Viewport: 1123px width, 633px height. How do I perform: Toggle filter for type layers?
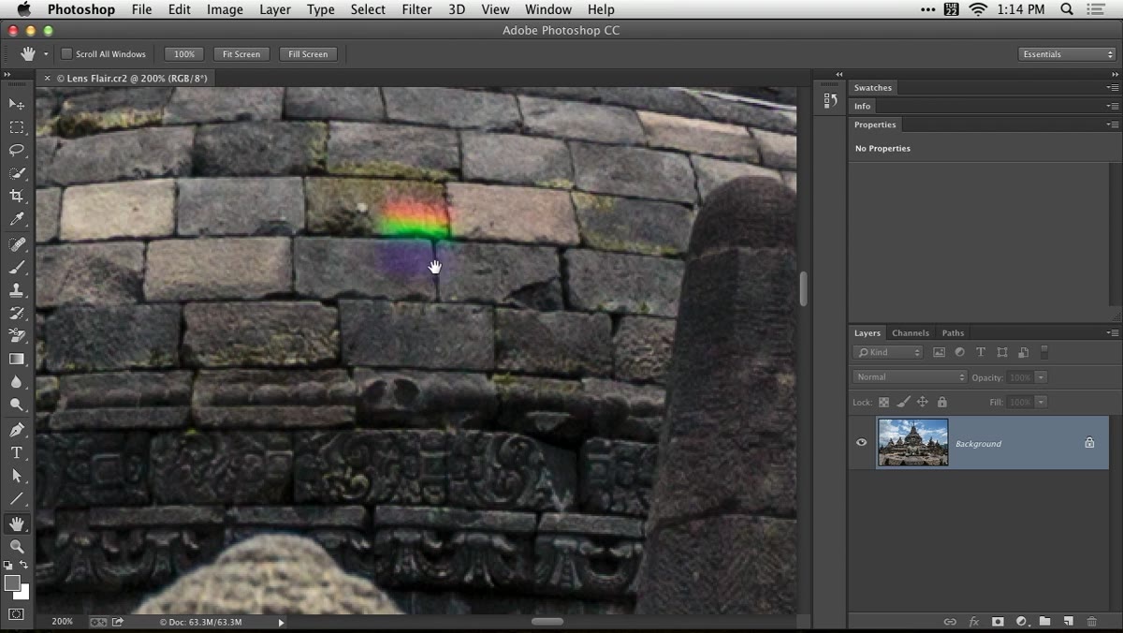(x=981, y=352)
